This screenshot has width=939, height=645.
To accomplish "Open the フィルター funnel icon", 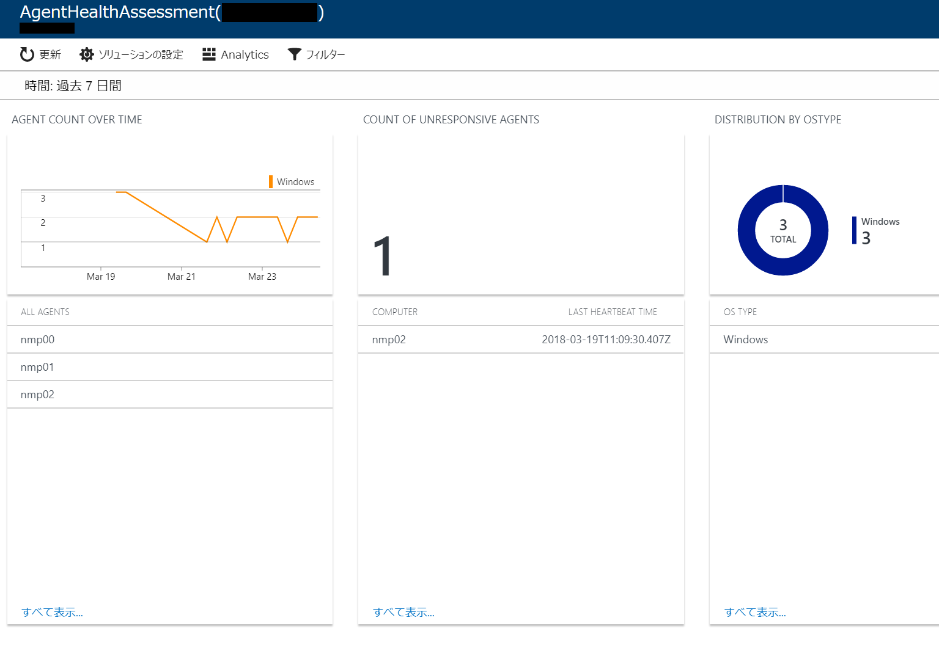I will click(295, 54).
